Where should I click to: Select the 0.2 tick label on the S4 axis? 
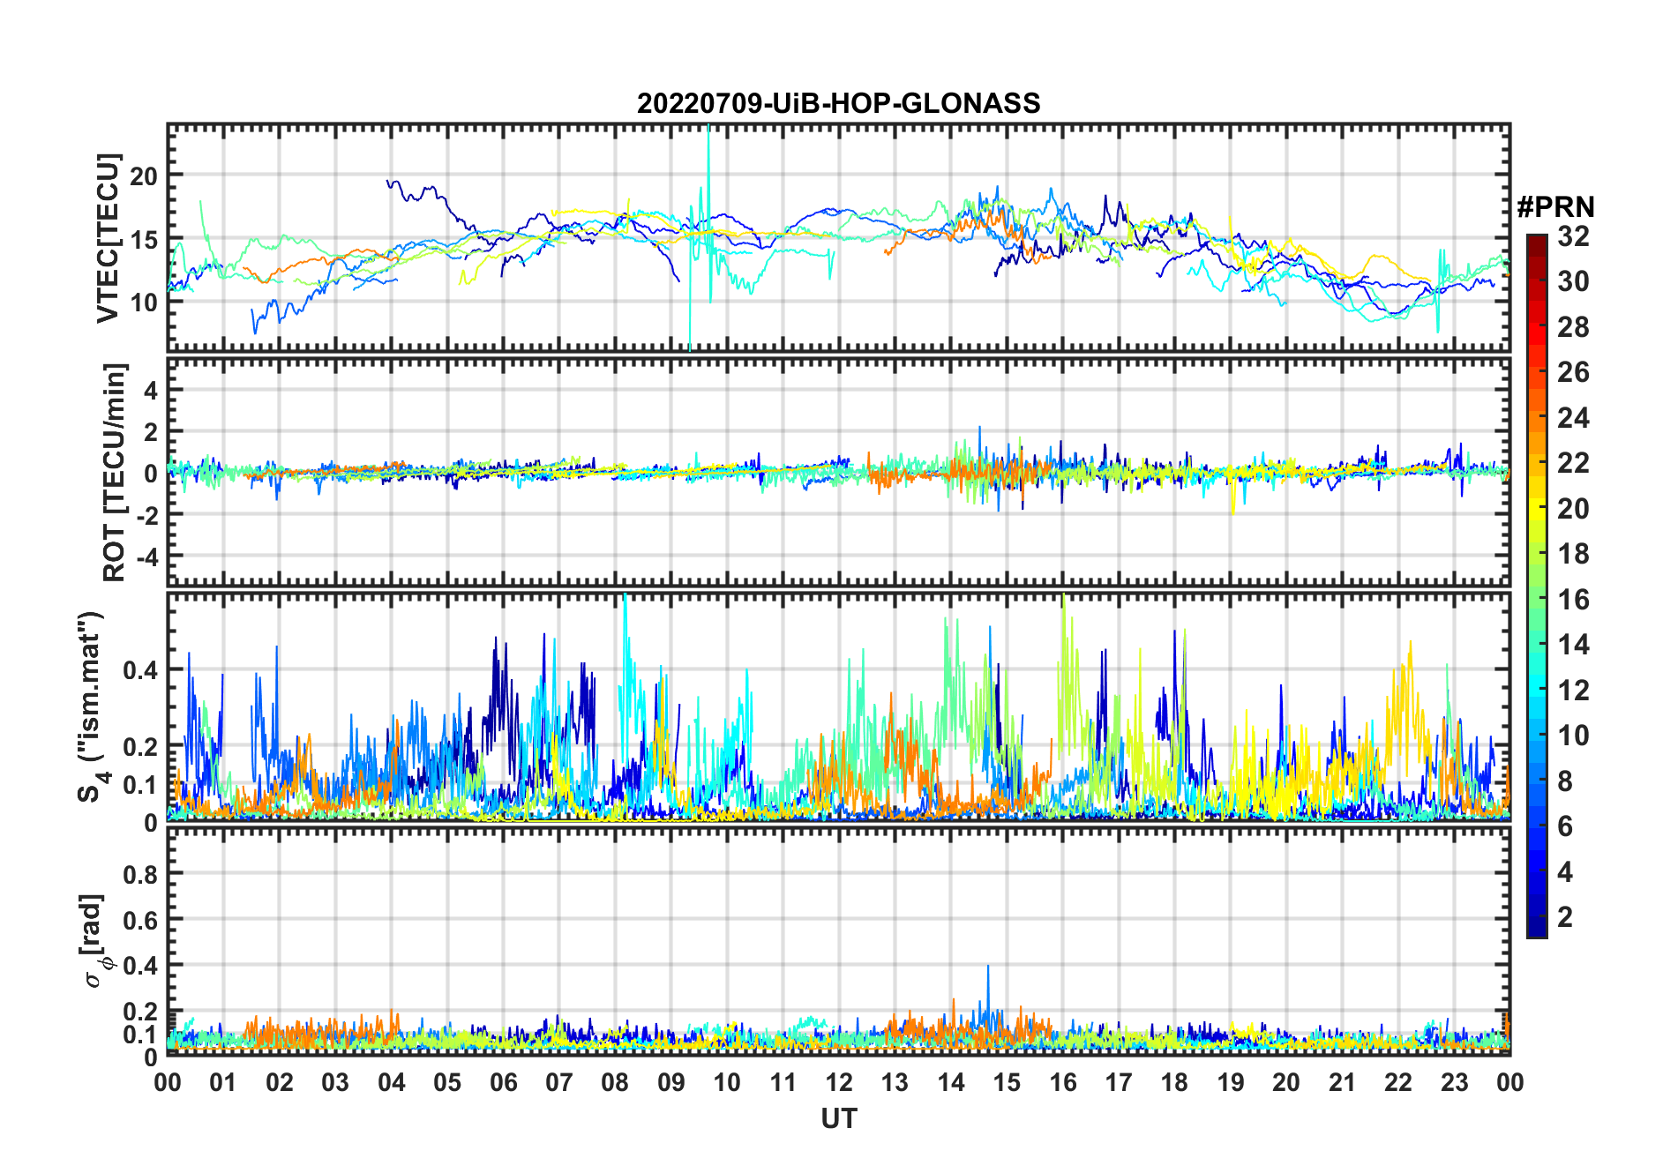141,746
